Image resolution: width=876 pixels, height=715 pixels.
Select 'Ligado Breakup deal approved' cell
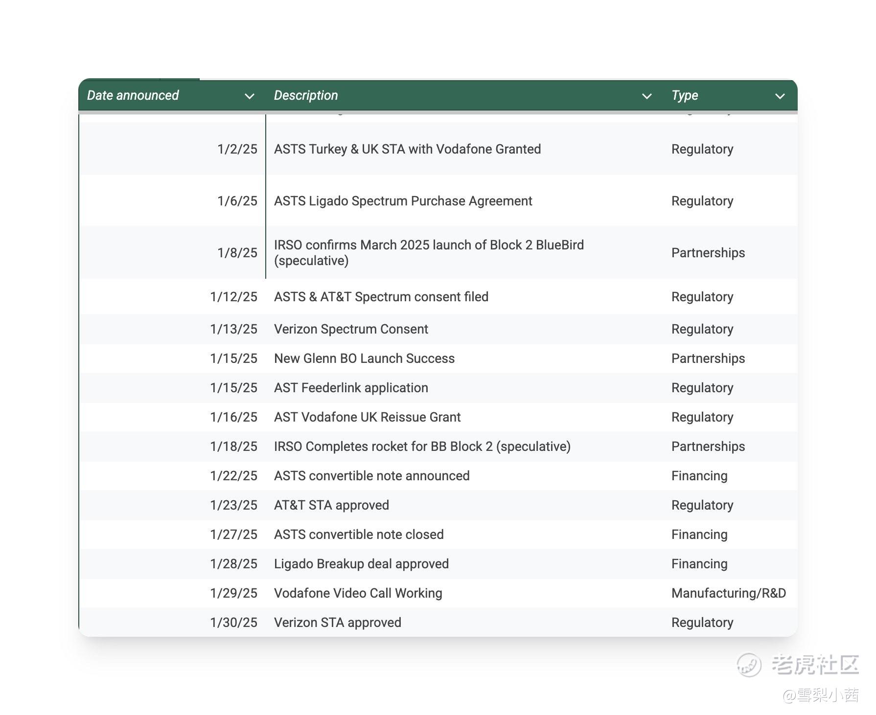[361, 564]
